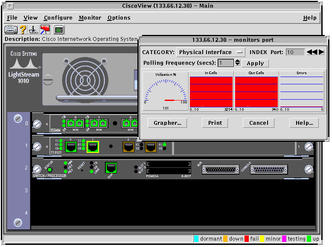Click the LightStream 1010 label
The image size is (332, 247).
tap(23, 78)
